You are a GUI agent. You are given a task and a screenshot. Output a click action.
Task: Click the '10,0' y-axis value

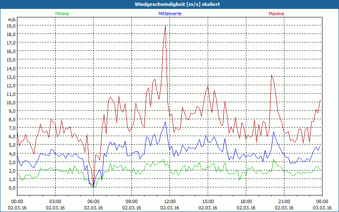coord(11,102)
